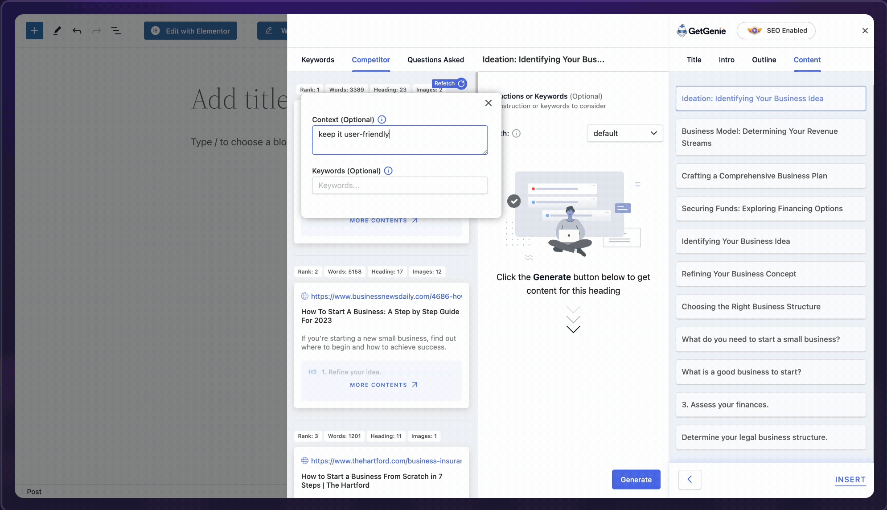Click the Context Optional input field
This screenshot has width=887, height=510.
tap(400, 140)
